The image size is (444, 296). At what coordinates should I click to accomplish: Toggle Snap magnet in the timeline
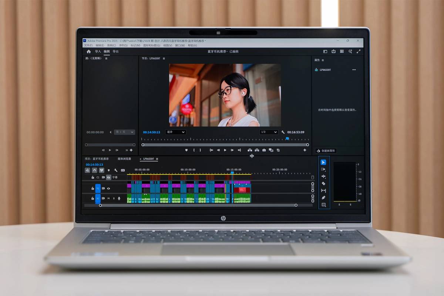click(94, 170)
